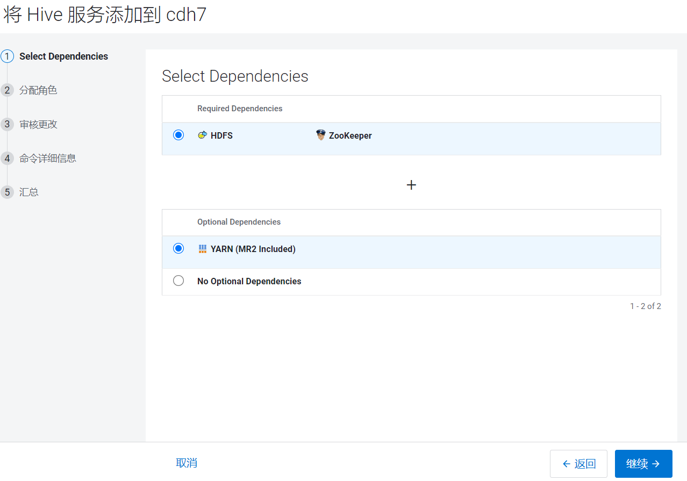Click the 1 - 2 of 2 pagination text
687x481 pixels.
(x=646, y=306)
